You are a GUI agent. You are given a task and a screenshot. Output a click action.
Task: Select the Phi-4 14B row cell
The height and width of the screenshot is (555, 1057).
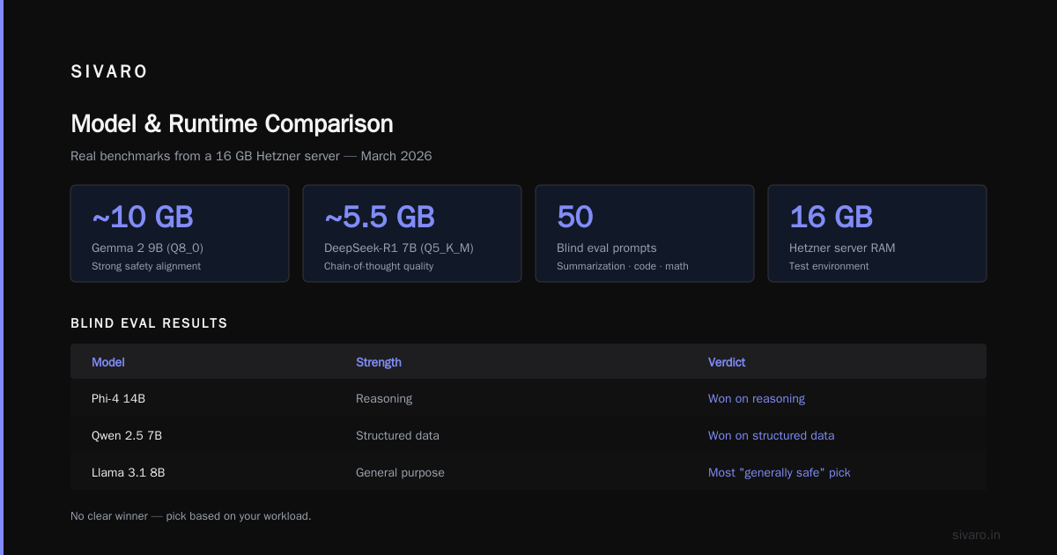(118, 399)
